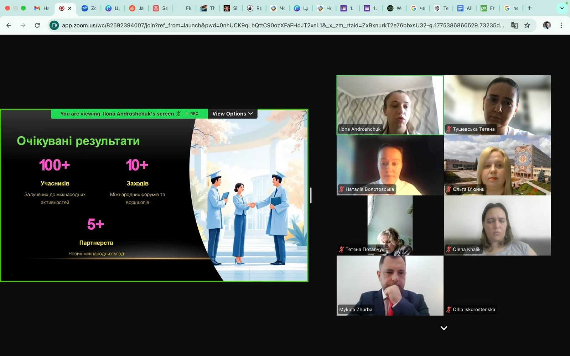The height and width of the screenshot is (356, 570).
Task: Reload the Zoom meeting page
Action: (37, 25)
